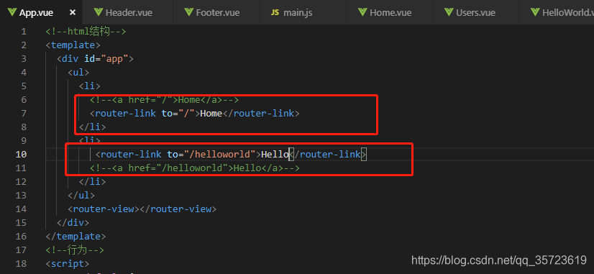This screenshot has height=274, width=594.
Task: Click the '<script>' tag on line 18
Action: (68, 263)
